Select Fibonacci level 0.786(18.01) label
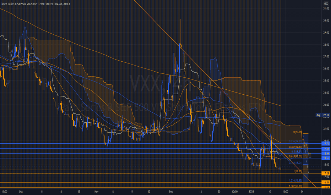 (295, 163)
